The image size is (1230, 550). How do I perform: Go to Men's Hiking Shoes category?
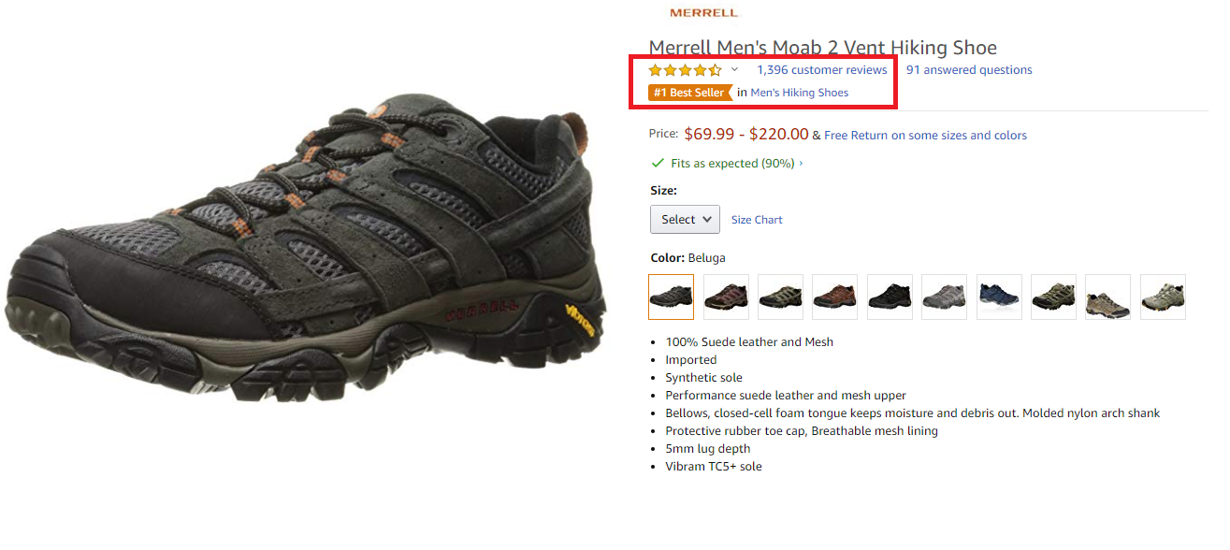pos(800,93)
